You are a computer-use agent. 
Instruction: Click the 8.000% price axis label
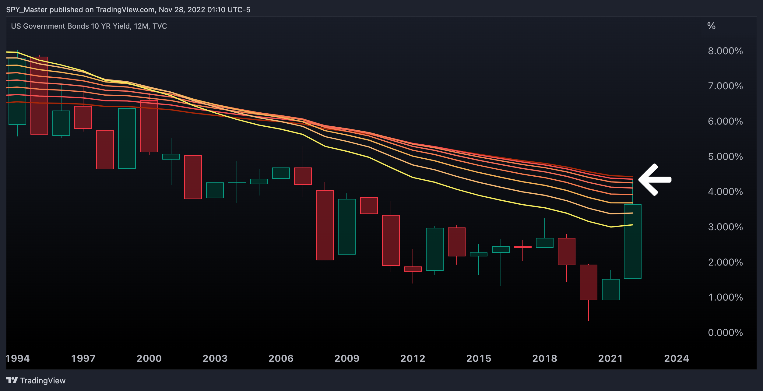(x=725, y=51)
